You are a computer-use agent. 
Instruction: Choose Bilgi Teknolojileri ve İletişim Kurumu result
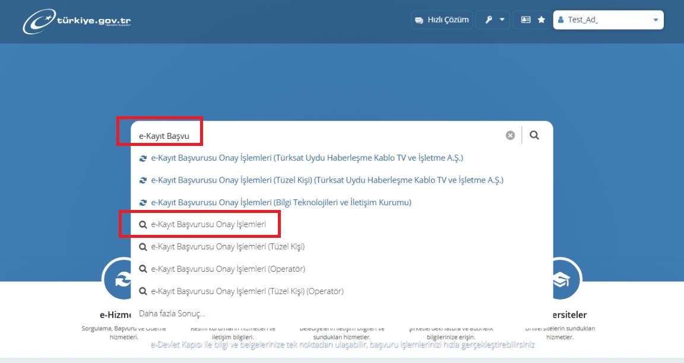click(x=275, y=202)
